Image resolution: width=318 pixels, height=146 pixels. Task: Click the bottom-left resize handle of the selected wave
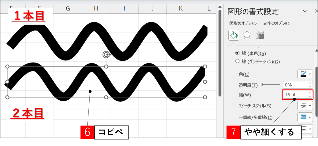pos(7,97)
